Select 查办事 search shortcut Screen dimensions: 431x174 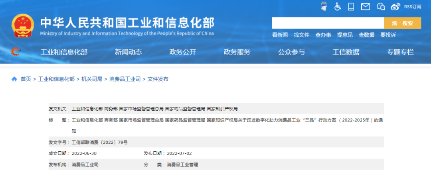tap(323, 35)
